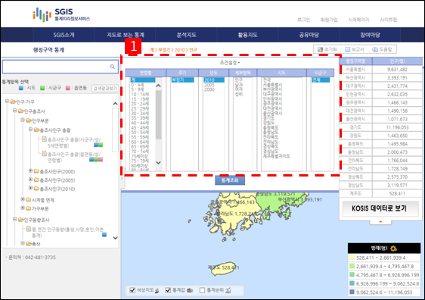This screenshot has width=425, height=300.
Task: Click the 회원가입 link
Action: pos(329,20)
